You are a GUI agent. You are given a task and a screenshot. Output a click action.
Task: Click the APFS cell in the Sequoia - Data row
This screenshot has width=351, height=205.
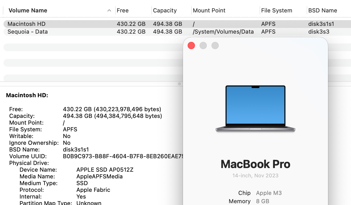pos(268,32)
